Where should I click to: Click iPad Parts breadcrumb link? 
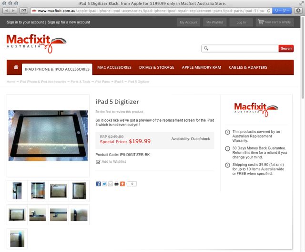(x=102, y=82)
